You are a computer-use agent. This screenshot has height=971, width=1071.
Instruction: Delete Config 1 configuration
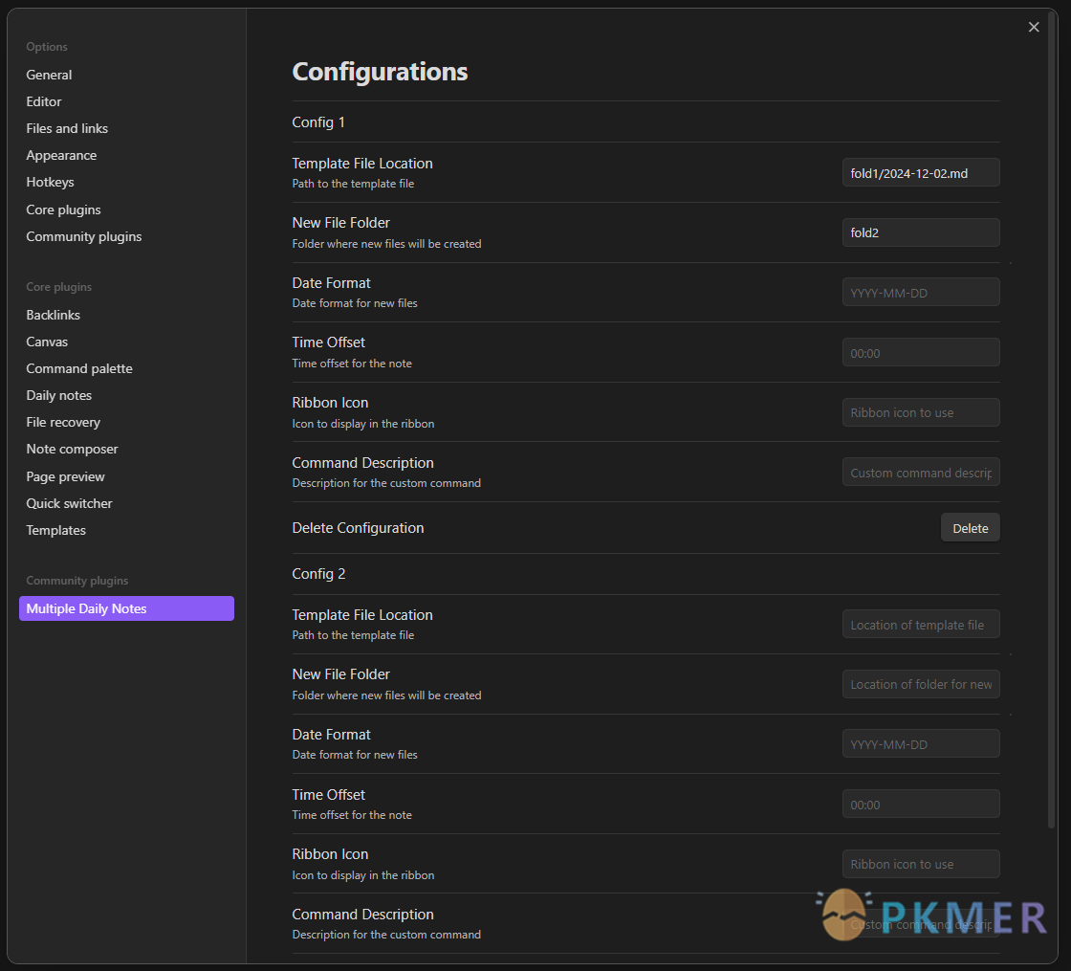tap(970, 528)
